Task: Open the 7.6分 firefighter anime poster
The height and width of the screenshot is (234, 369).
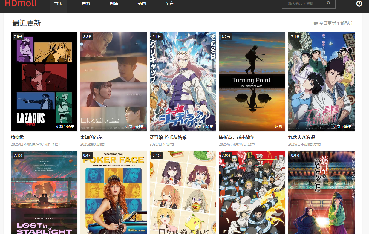Action: pos(252,192)
